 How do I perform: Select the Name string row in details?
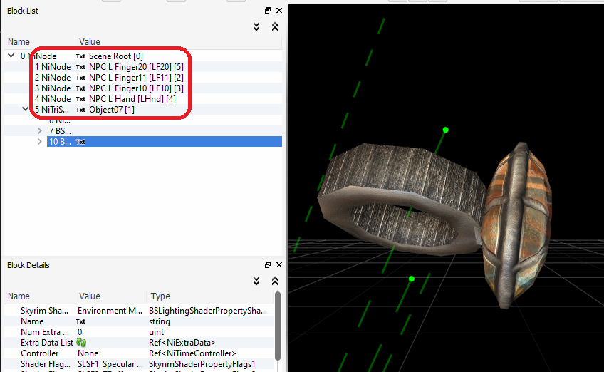point(139,321)
